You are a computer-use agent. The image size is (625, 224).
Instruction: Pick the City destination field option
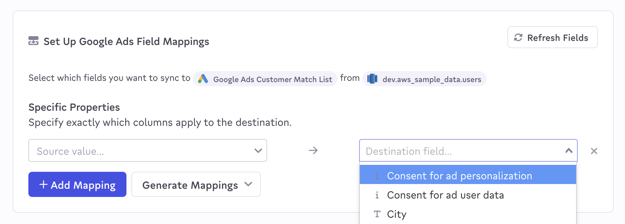coord(397,214)
